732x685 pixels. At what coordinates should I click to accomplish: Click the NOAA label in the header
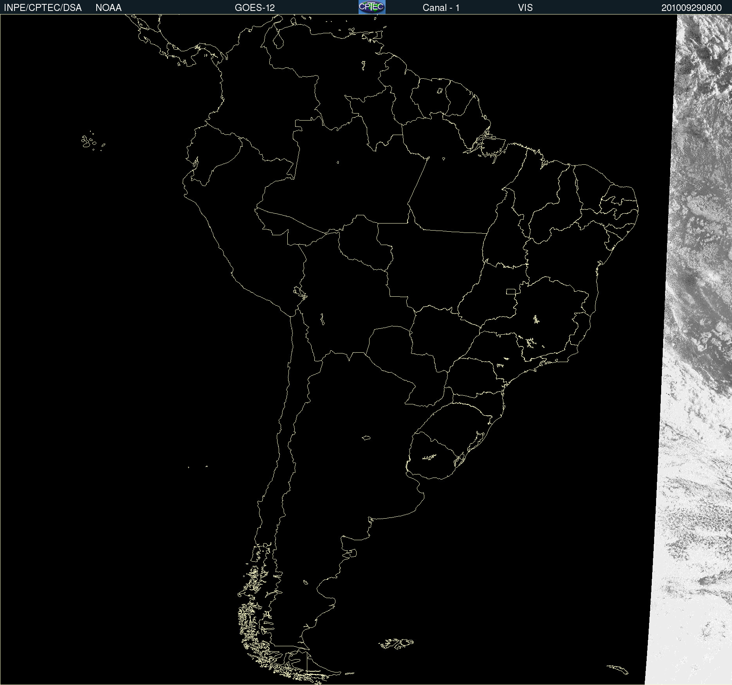tap(108, 8)
